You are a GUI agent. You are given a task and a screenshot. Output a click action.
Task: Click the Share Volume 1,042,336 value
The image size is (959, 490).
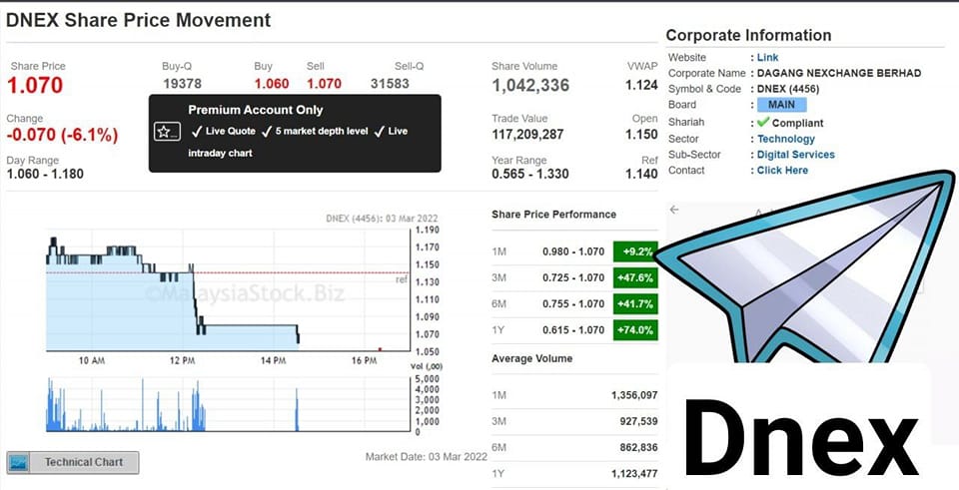click(530, 85)
